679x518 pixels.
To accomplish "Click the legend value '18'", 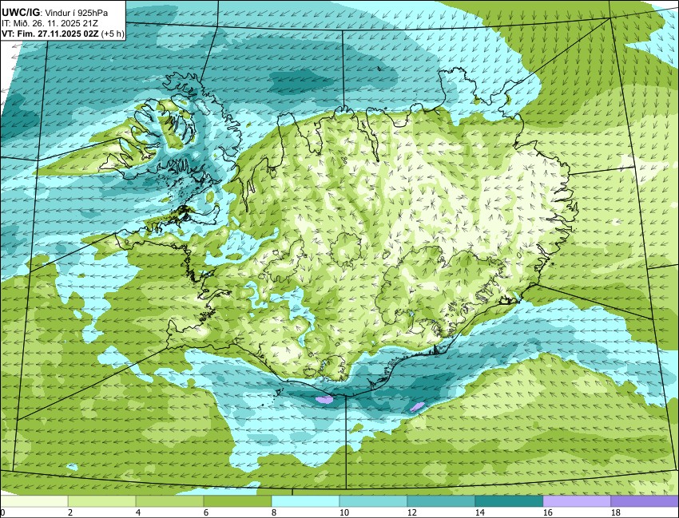I will [615, 512].
